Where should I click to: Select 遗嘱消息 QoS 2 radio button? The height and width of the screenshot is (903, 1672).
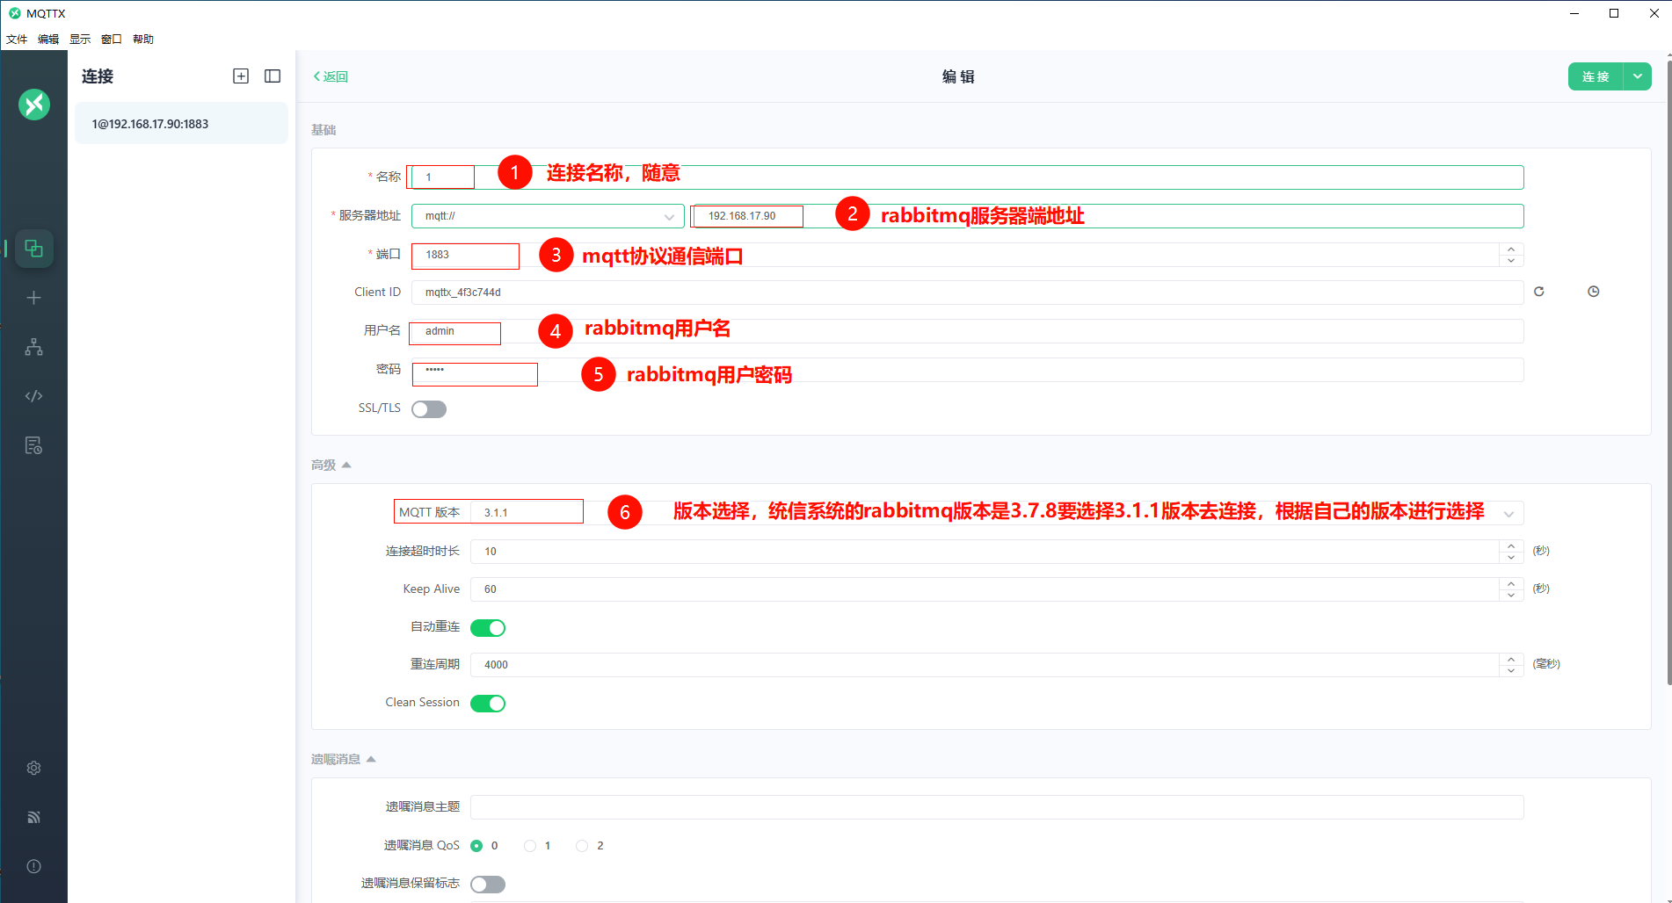(582, 846)
